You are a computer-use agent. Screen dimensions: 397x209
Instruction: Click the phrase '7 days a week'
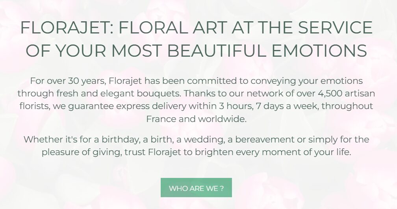[280, 106]
